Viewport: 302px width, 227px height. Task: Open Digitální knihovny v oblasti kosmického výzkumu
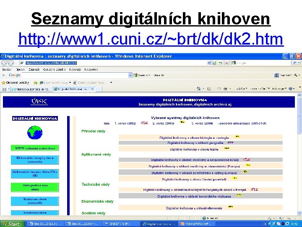click(194, 196)
